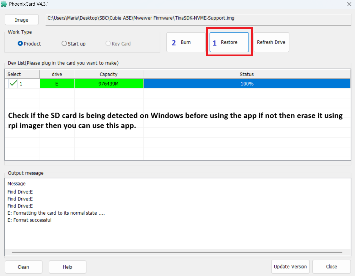Click the 100% status progress bar
This screenshot has width=355, height=276.
pos(247,84)
